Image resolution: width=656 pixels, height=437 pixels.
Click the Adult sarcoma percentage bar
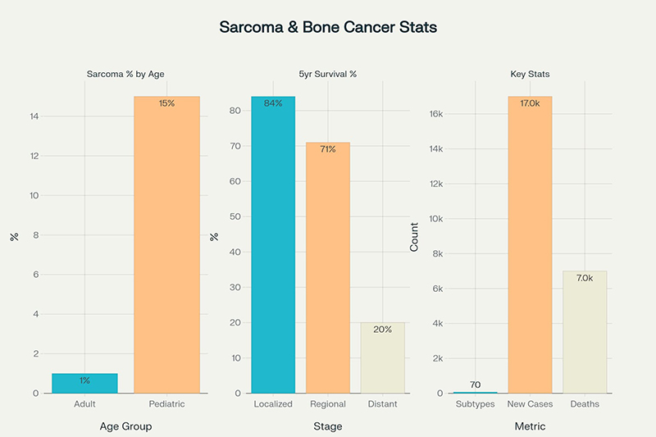pyautogui.click(x=84, y=384)
